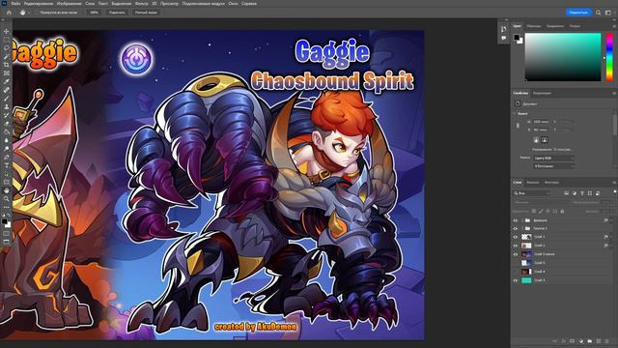This screenshot has width=618, height=348.
Task: Filter layers by pixel layers icon
Action: coord(567,193)
